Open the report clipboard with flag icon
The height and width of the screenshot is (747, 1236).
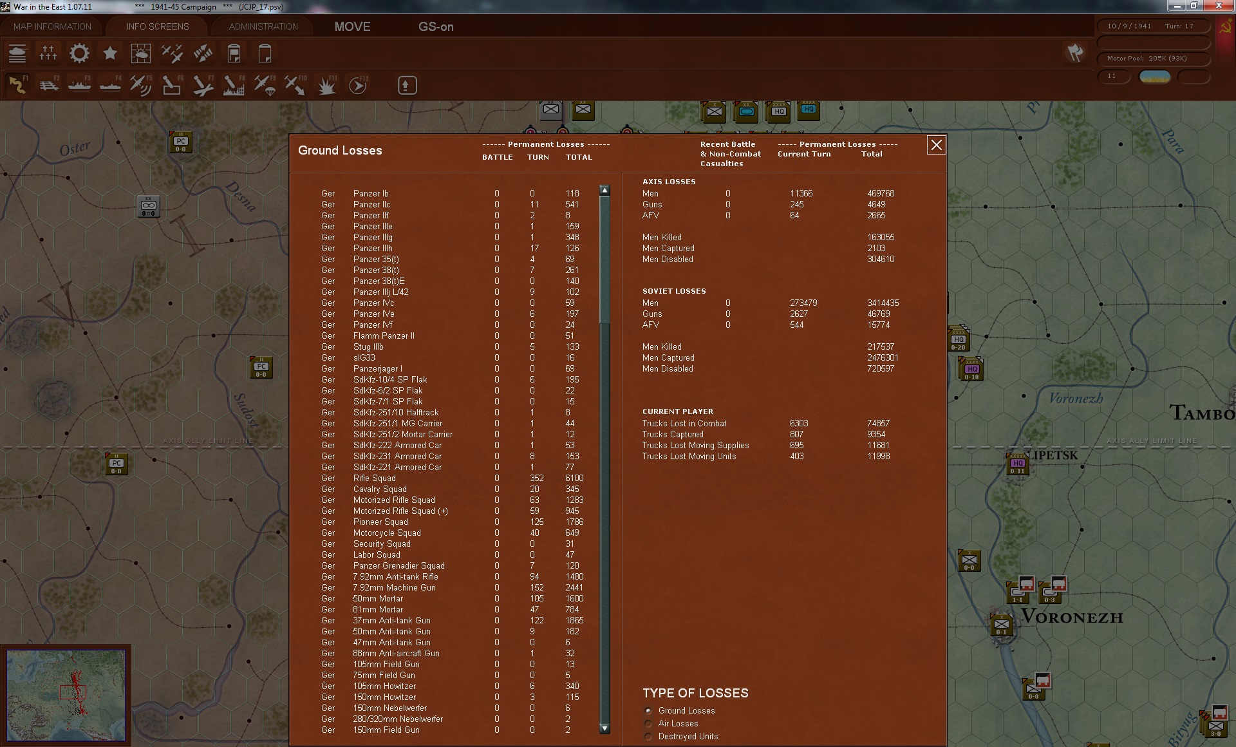tap(234, 53)
